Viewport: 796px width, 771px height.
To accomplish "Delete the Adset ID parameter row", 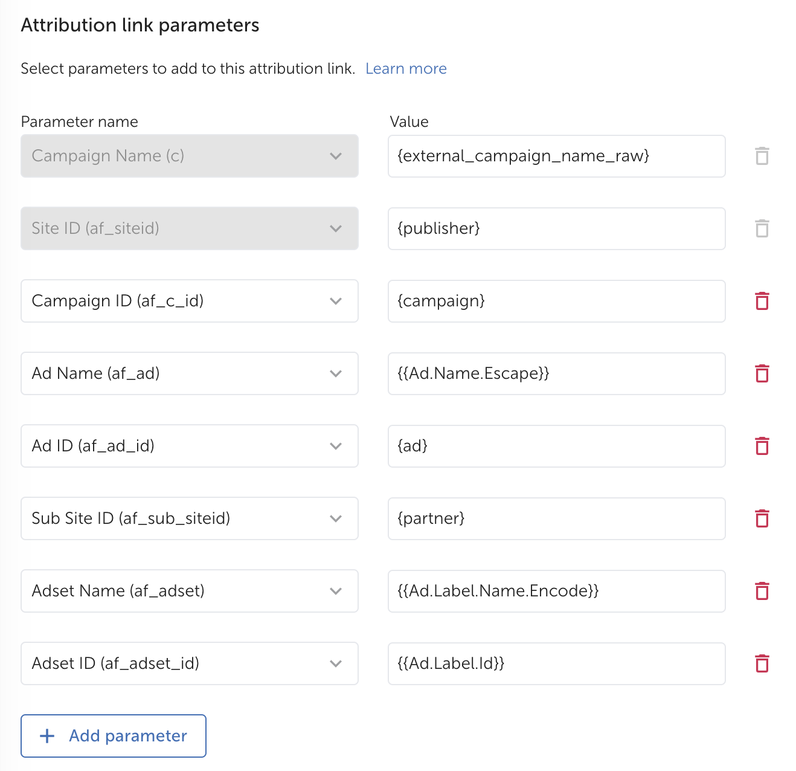I will pos(762,663).
